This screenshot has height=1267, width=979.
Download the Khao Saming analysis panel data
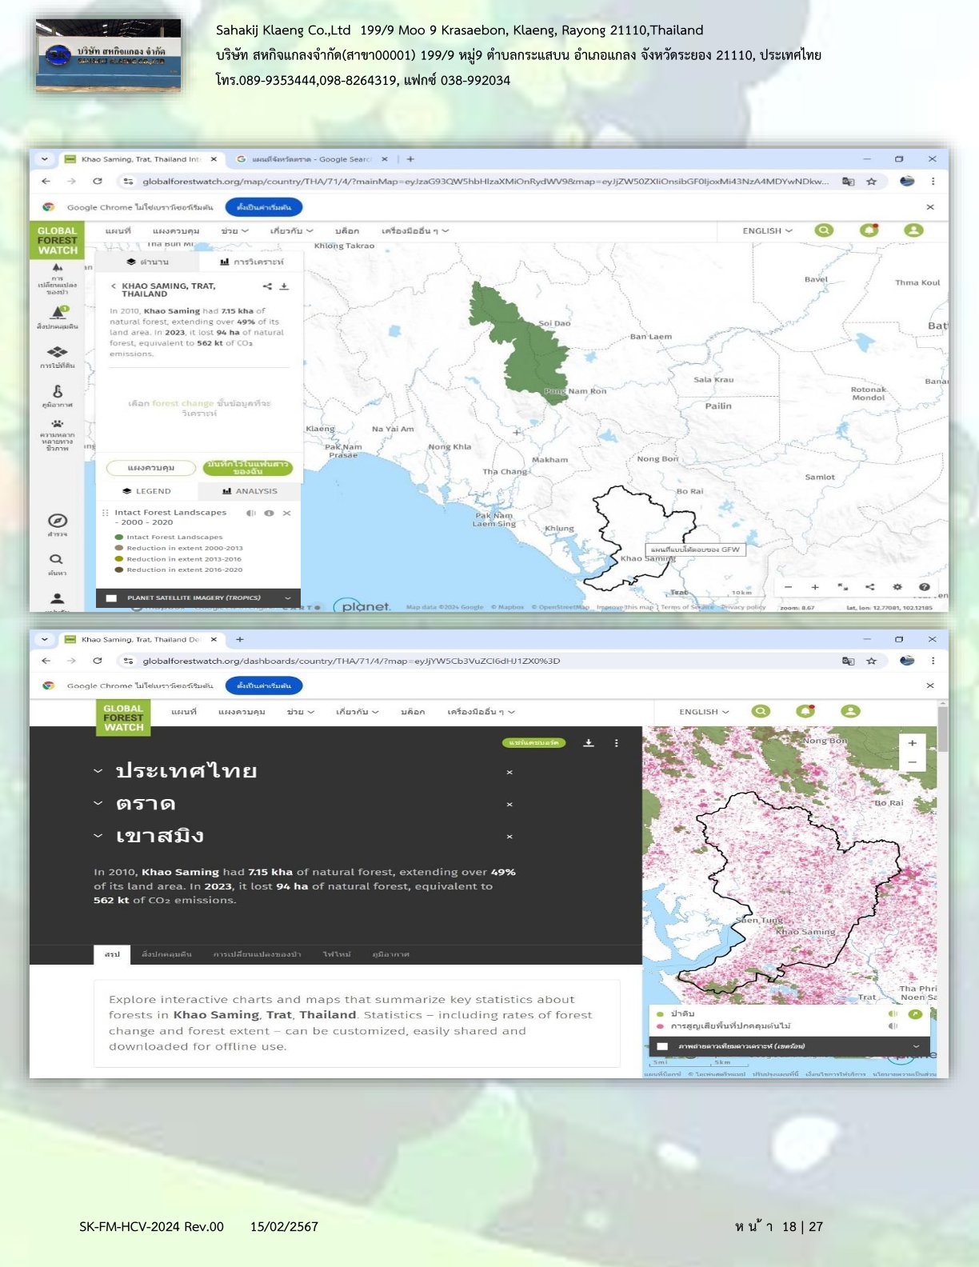tap(284, 286)
